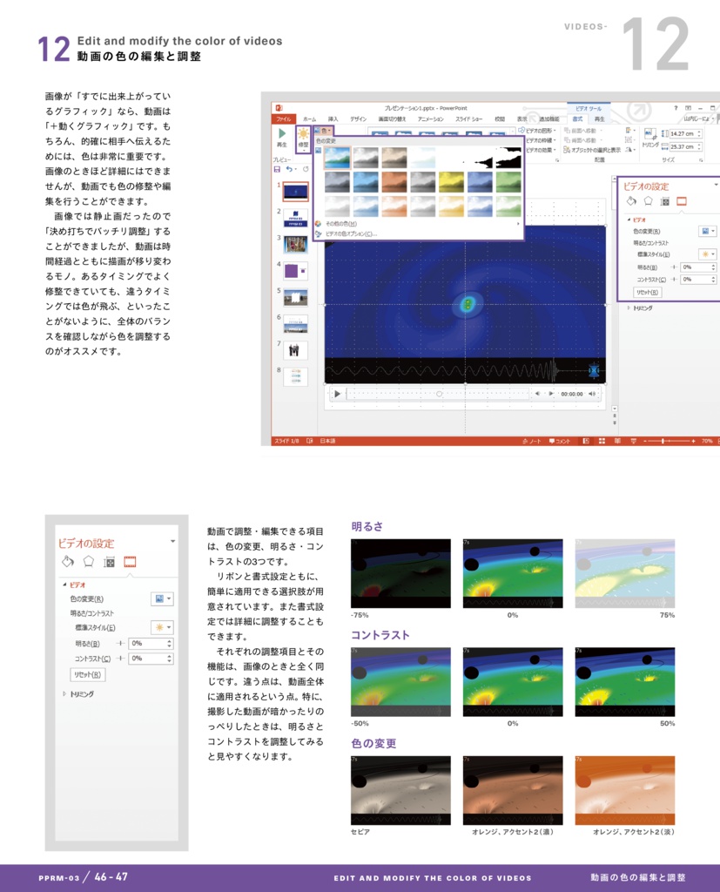The width and height of the screenshot is (720, 892).
Task: Open the 標準スタイル dropdown in ビデオの設定
Action: tap(707, 254)
